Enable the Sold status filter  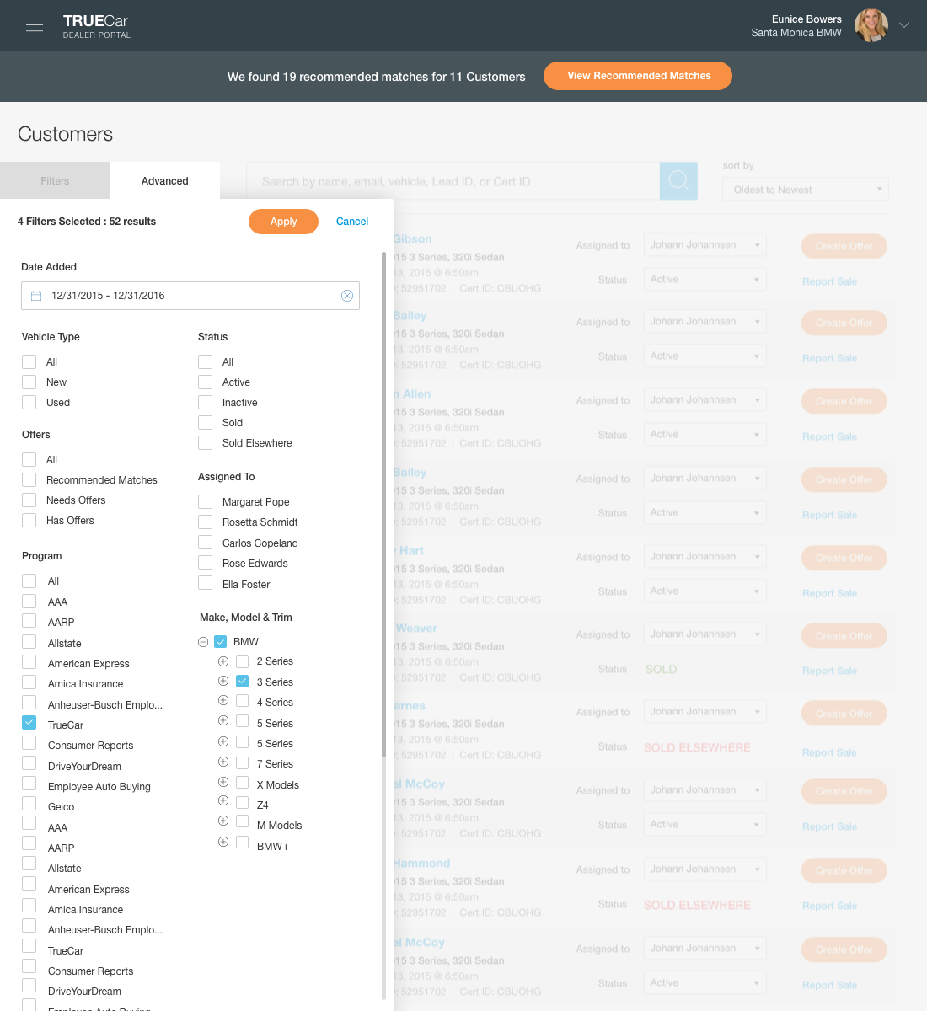click(205, 422)
